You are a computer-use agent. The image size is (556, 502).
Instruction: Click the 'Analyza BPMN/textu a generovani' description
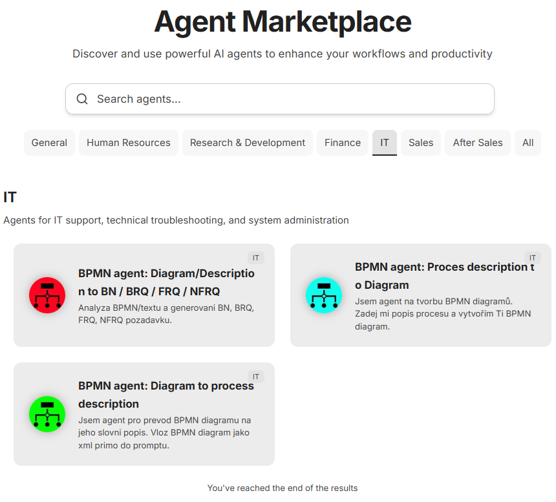pos(166,314)
